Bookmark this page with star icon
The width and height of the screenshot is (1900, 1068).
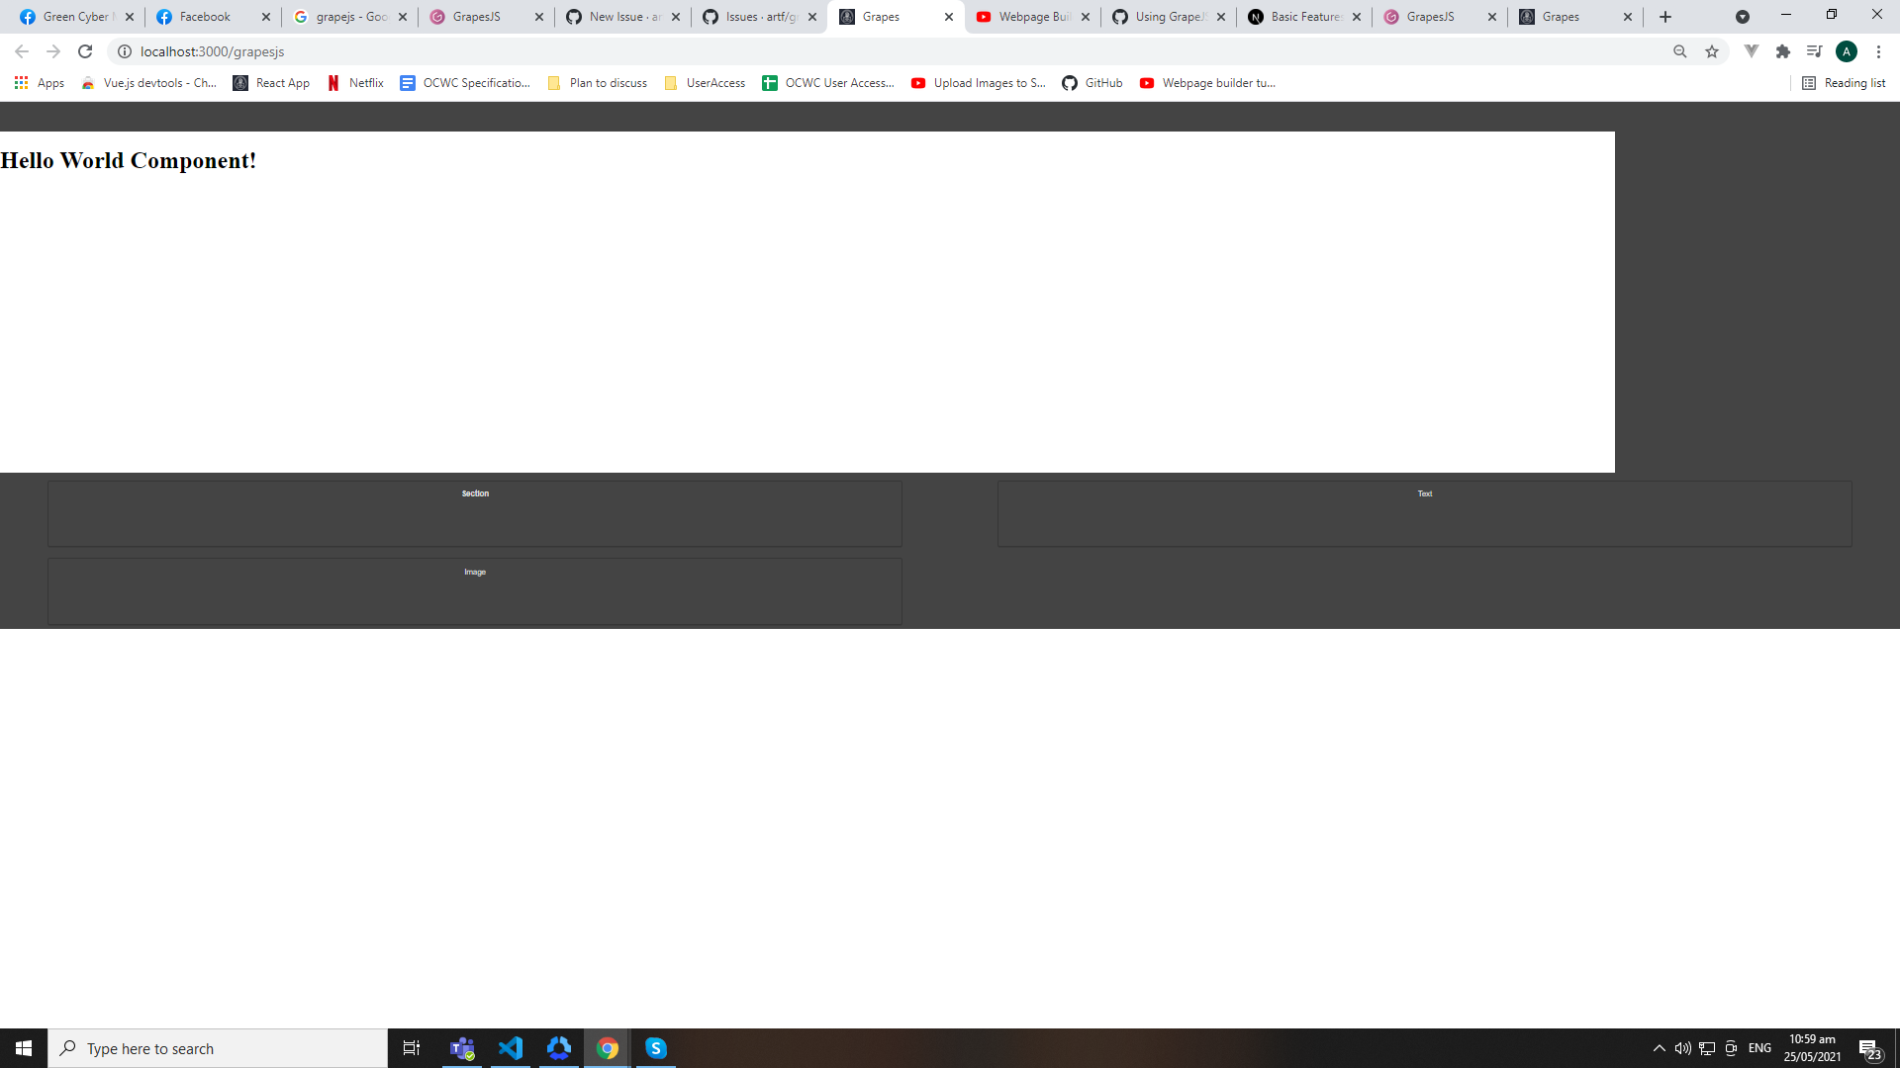[x=1712, y=51]
